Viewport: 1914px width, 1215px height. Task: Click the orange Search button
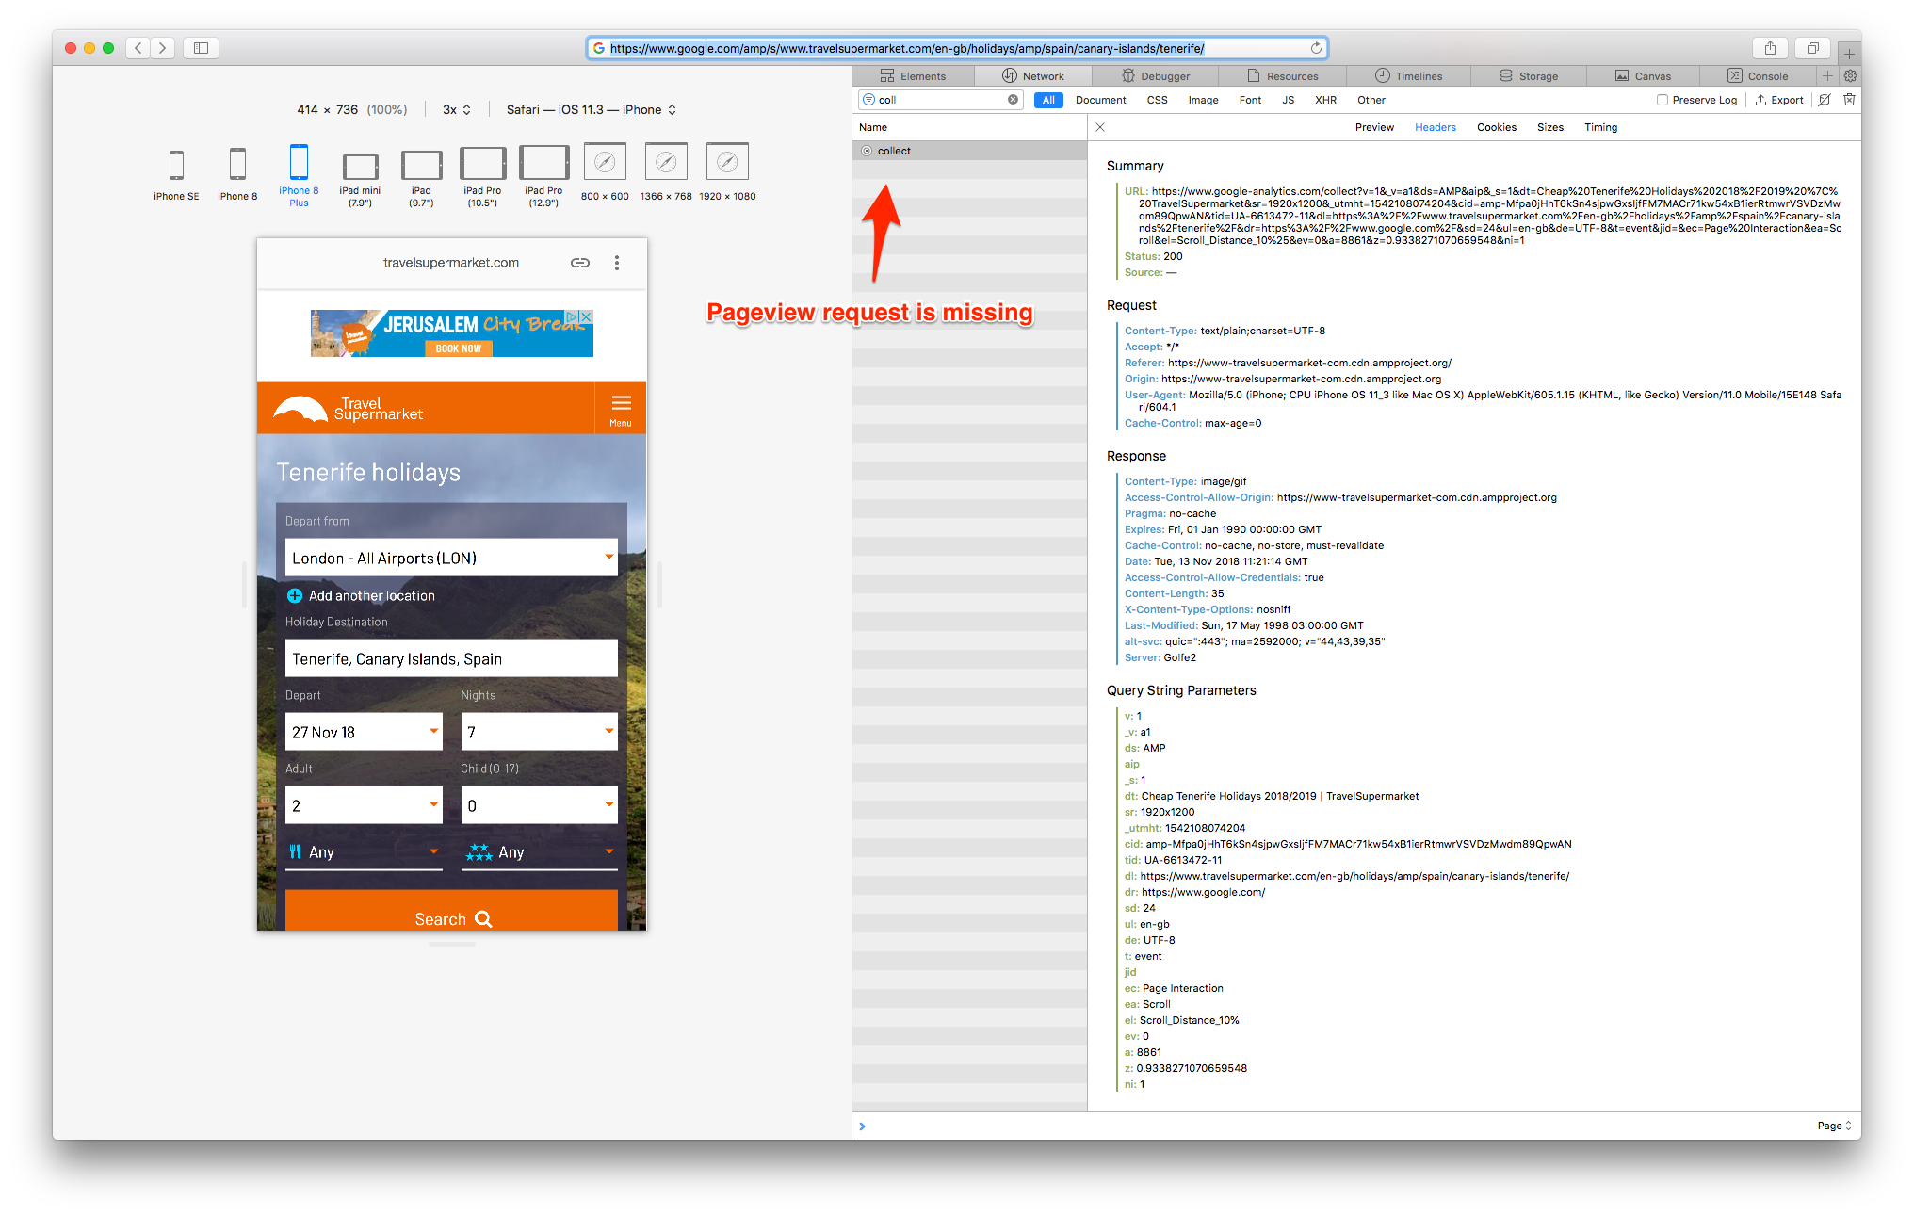coord(451,916)
